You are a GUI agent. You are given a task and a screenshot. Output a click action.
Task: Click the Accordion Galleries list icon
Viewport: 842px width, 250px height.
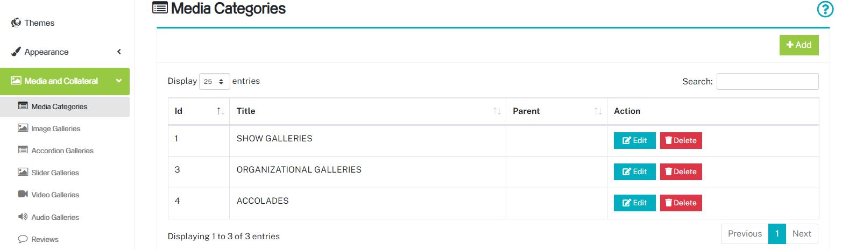pyautogui.click(x=23, y=150)
